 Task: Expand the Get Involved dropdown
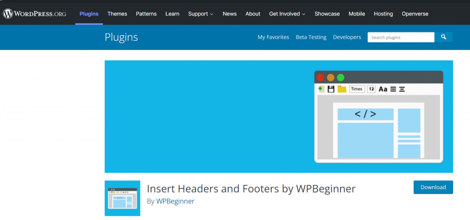[287, 14]
